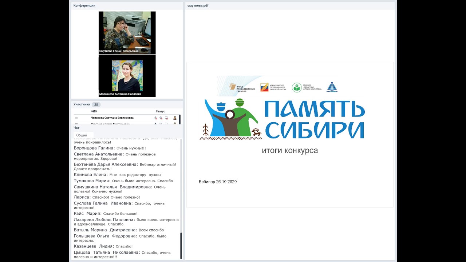Click chat message from Лариса

point(107,197)
